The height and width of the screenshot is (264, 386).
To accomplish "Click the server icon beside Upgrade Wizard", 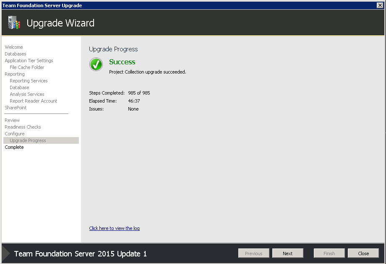I will pos(14,23).
